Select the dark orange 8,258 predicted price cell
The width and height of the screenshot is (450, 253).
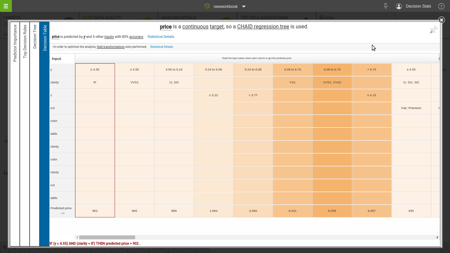pos(332,211)
